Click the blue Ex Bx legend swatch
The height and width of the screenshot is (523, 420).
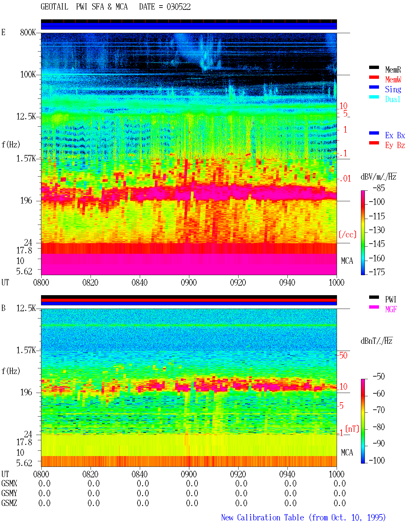(x=374, y=133)
